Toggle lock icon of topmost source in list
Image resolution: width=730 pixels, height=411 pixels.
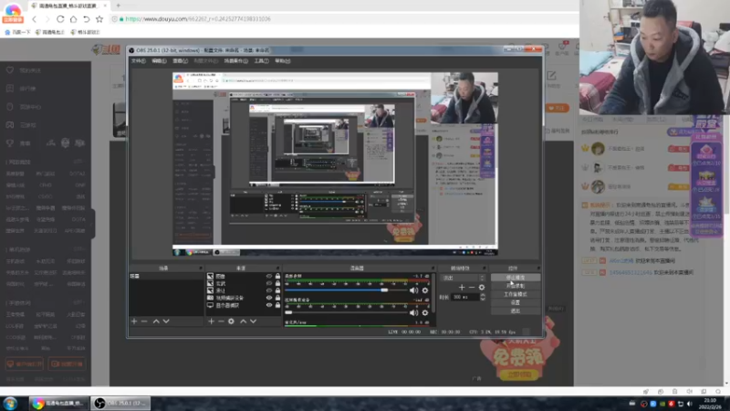coord(278,277)
